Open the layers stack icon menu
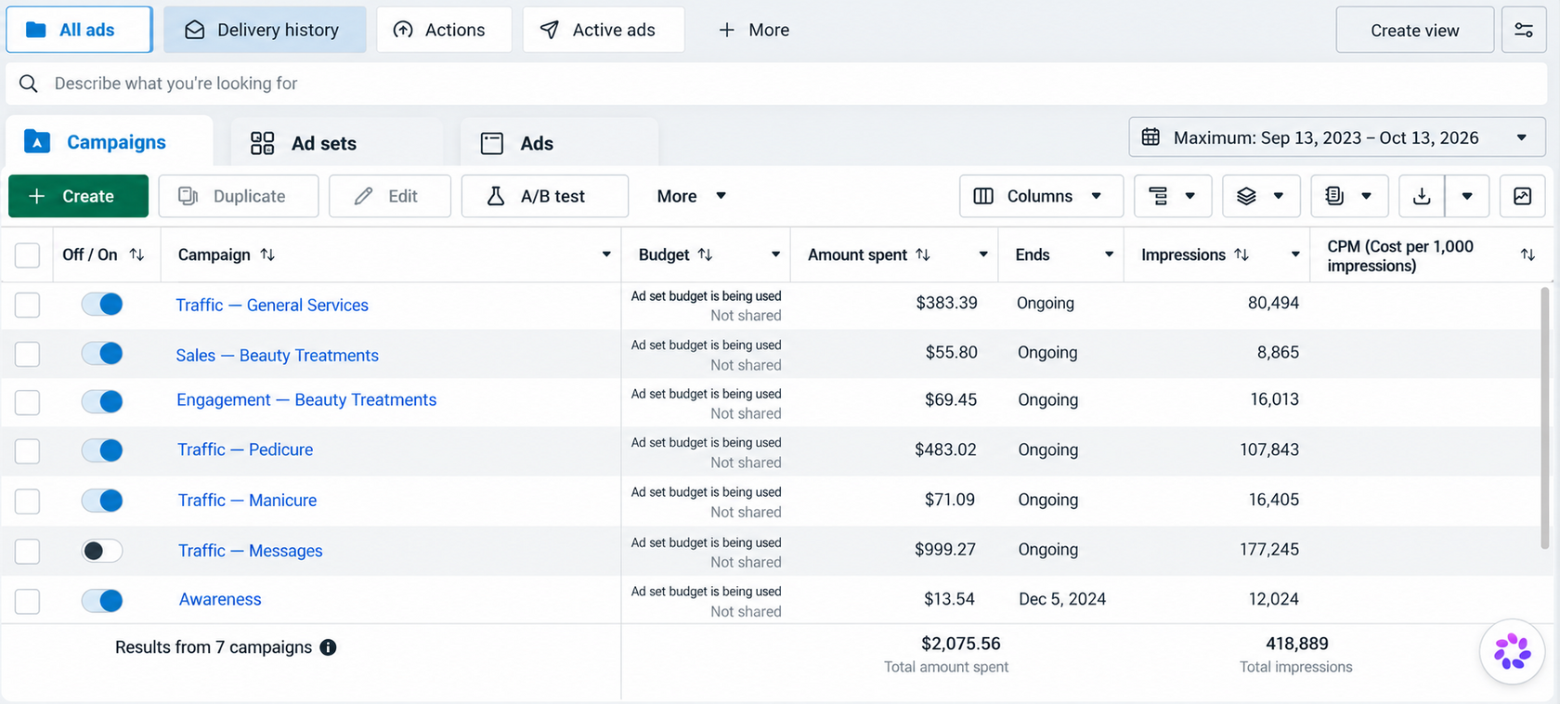The height and width of the screenshot is (704, 1560). coord(1261,196)
